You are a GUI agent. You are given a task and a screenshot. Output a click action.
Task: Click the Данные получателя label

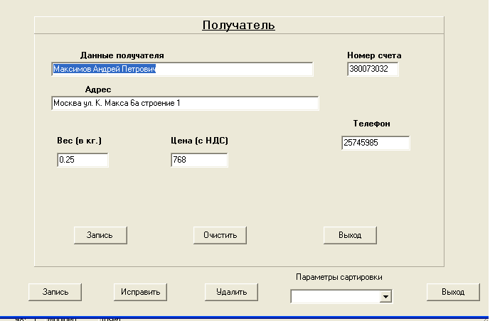[x=122, y=55]
